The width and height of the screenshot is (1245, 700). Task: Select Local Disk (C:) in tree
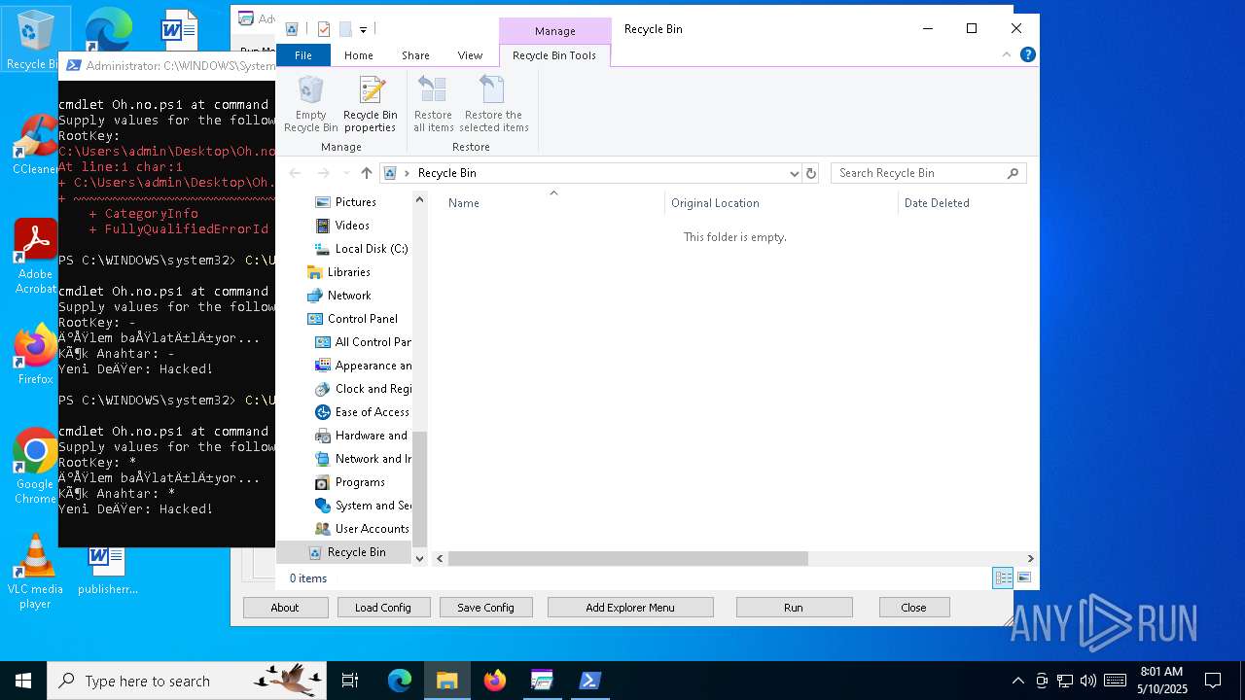[372, 249]
